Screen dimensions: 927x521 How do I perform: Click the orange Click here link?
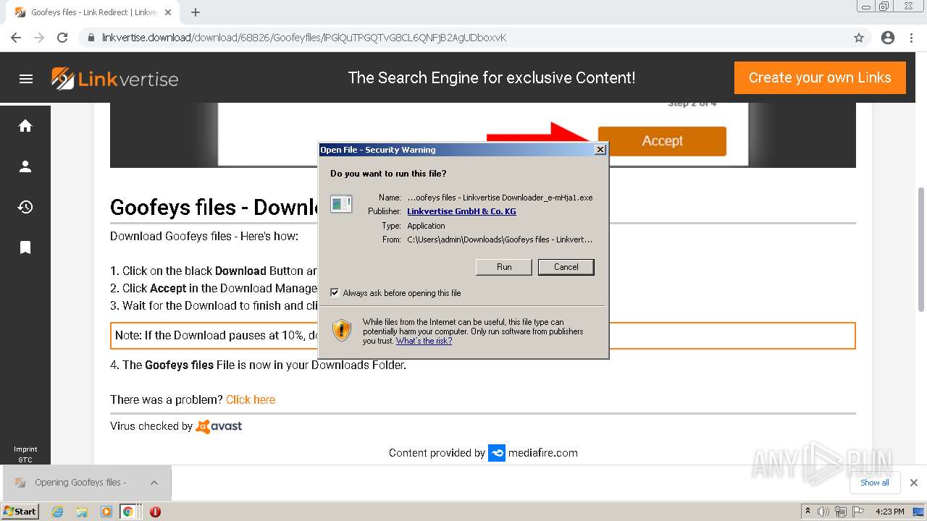tap(251, 399)
